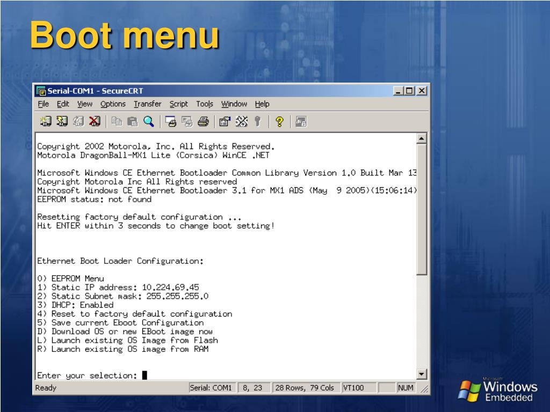Click 'Download OS or new EBoot image now'
Image resolution: width=550 pixels, height=412 pixels.
click(x=125, y=332)
